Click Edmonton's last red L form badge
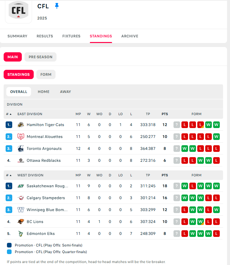This screenshot has width=230, height=265. [216, 234]
